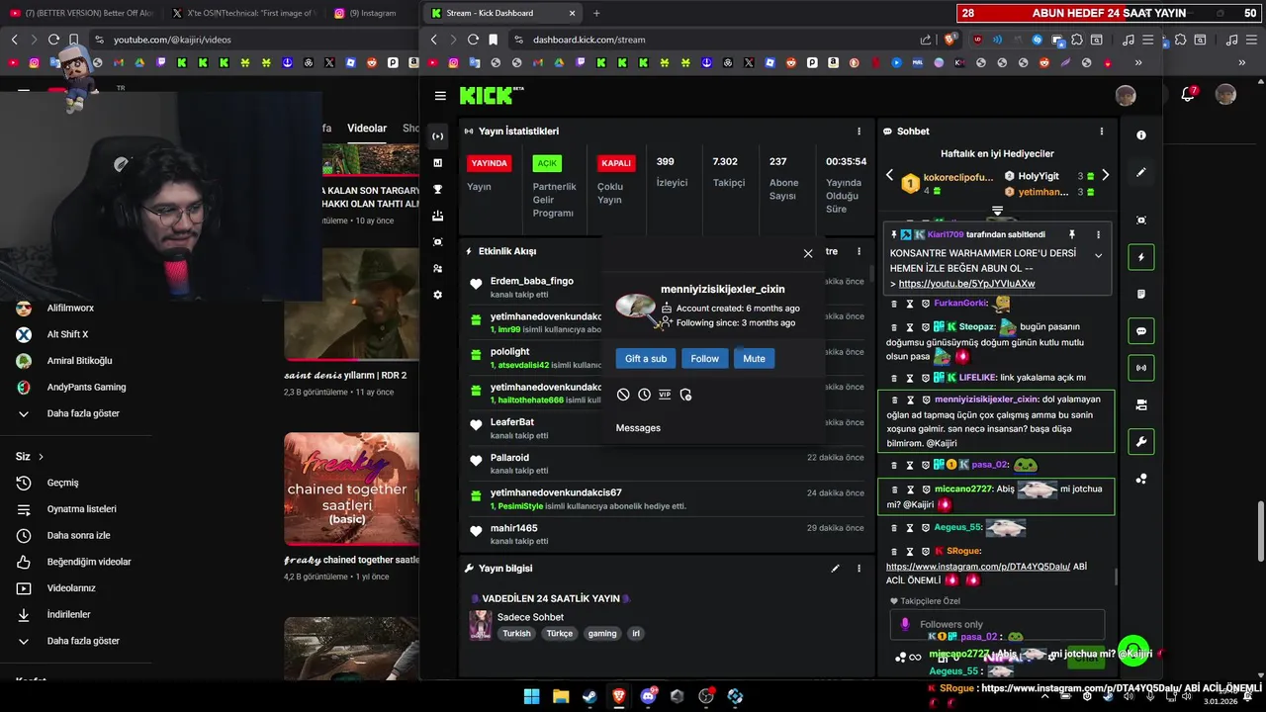Expand the pinned message chevron
The image size is (1266, 712).
1098,255
